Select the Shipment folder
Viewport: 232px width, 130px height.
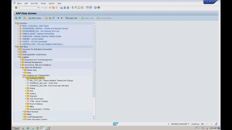click(33, 96)
